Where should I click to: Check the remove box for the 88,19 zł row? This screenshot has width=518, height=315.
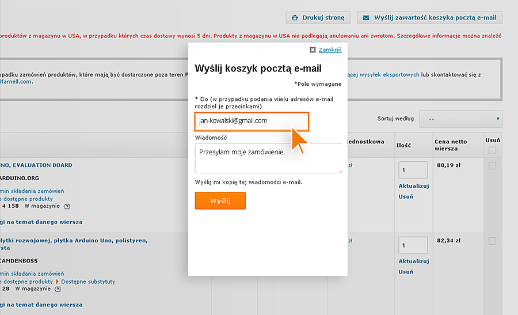click(x=492, y=166)
